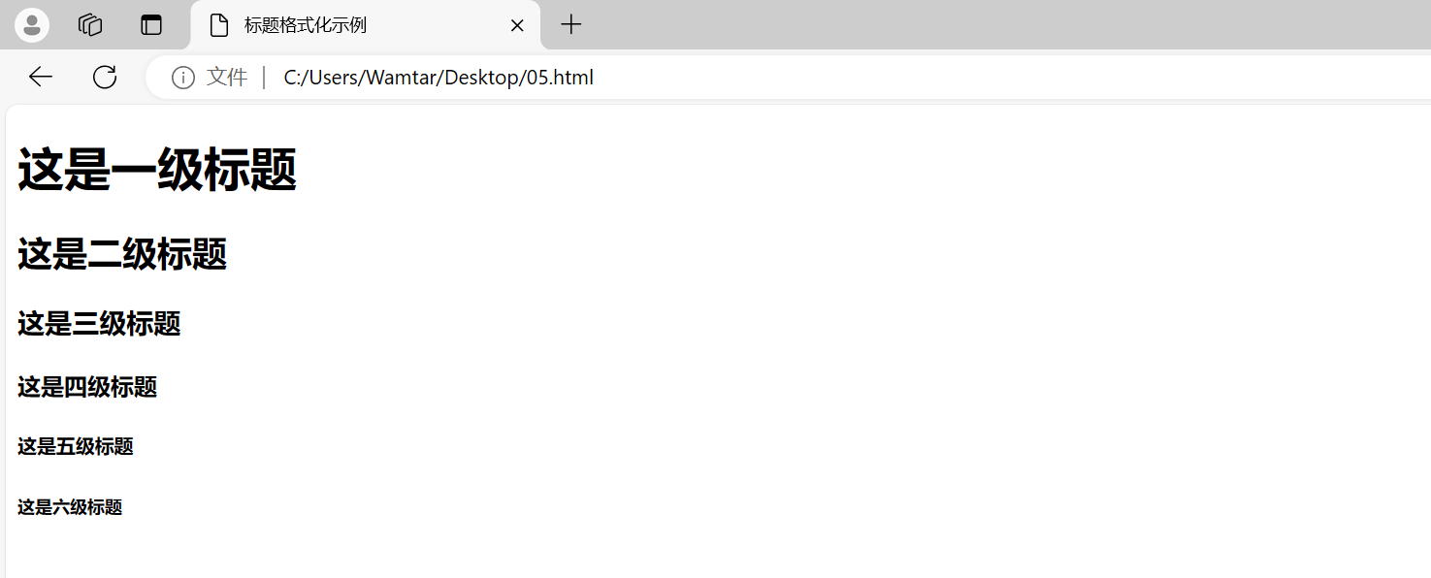Viewport: 1431px width, 578px height.
Task: Open the workspaces icon
Action: (90, 25)
